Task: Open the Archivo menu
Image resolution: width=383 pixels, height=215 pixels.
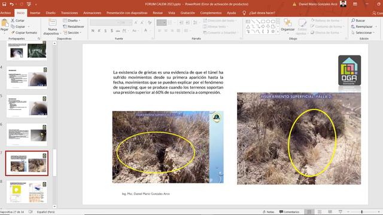Action: pos(5,13)
